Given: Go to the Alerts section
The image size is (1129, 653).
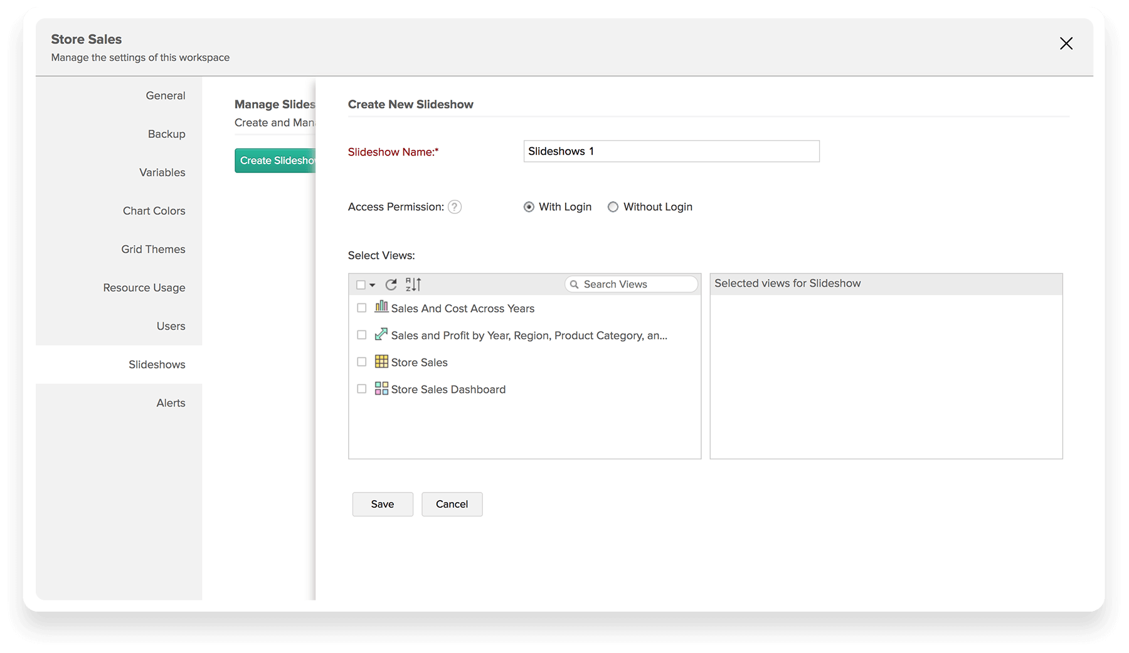Looking at the screenshot, I should [x=171, y=403].
